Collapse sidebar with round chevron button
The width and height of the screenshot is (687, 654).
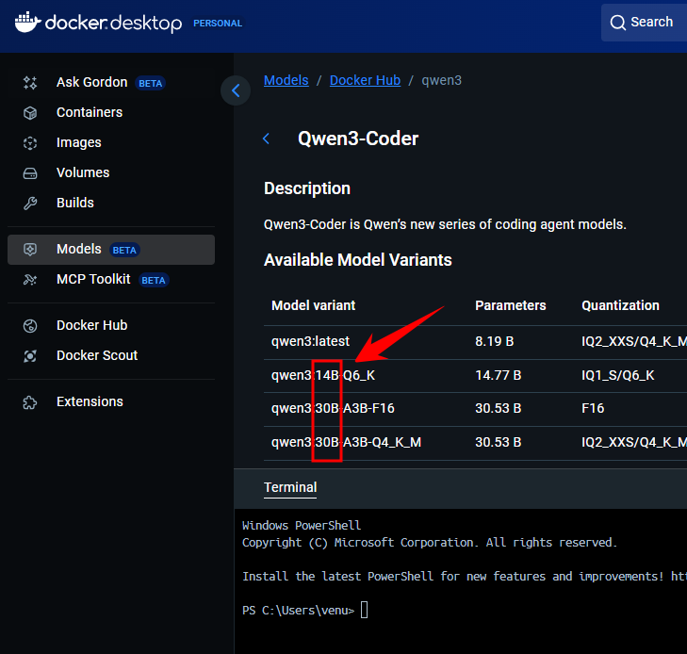click(236, 90)
